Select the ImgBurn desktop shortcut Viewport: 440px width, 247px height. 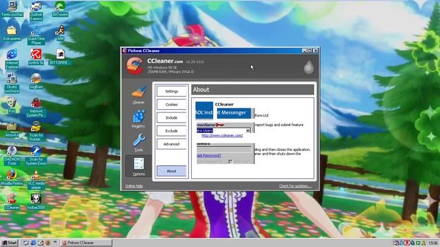coord(36,81)
